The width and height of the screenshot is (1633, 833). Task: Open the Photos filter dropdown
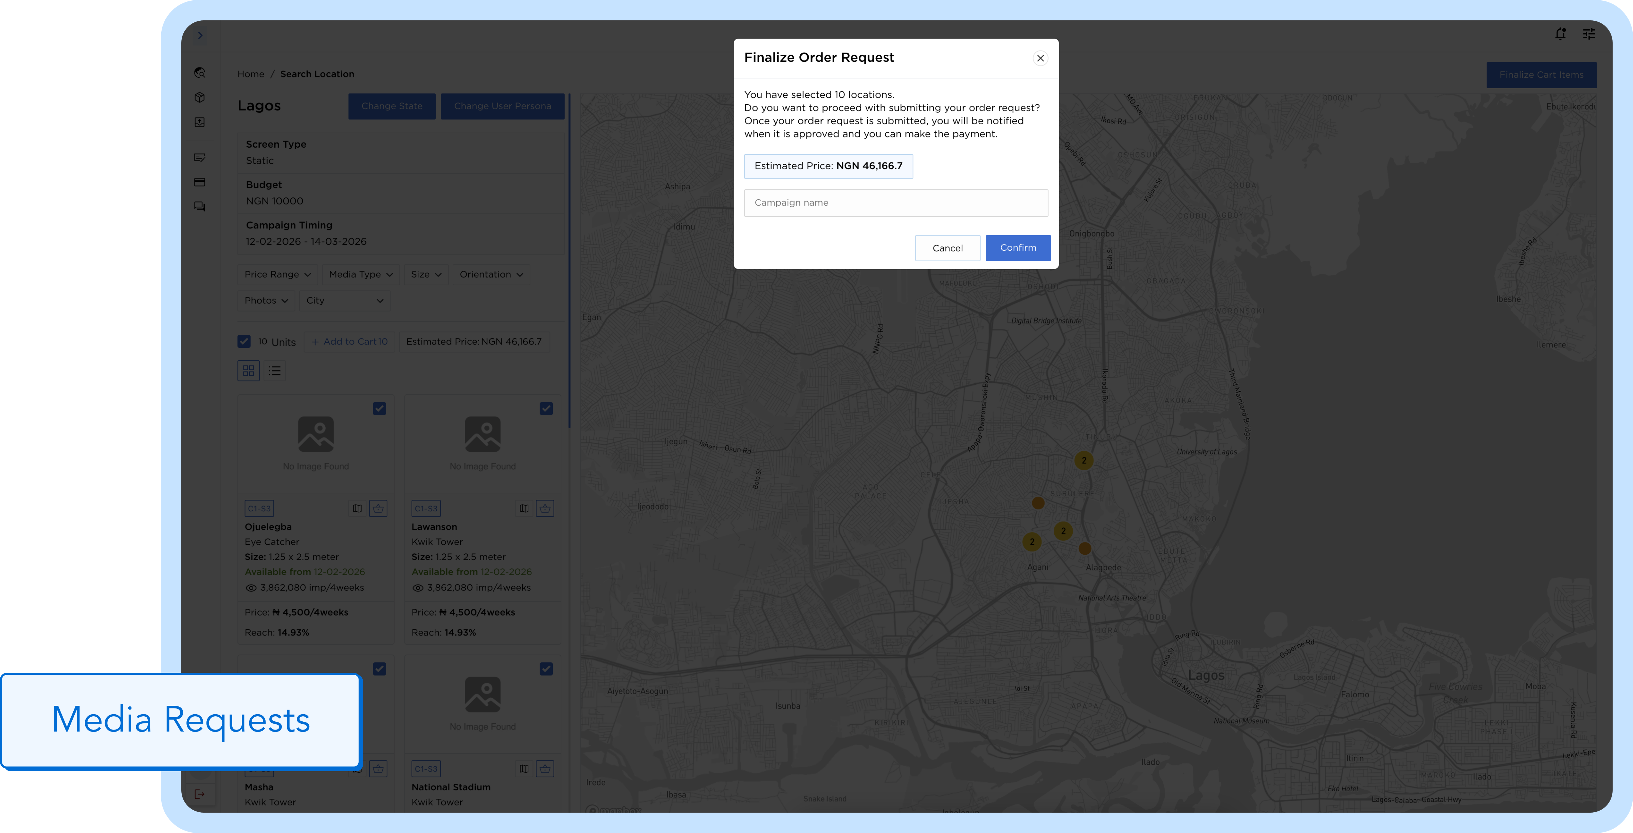(x=266, y=300)
